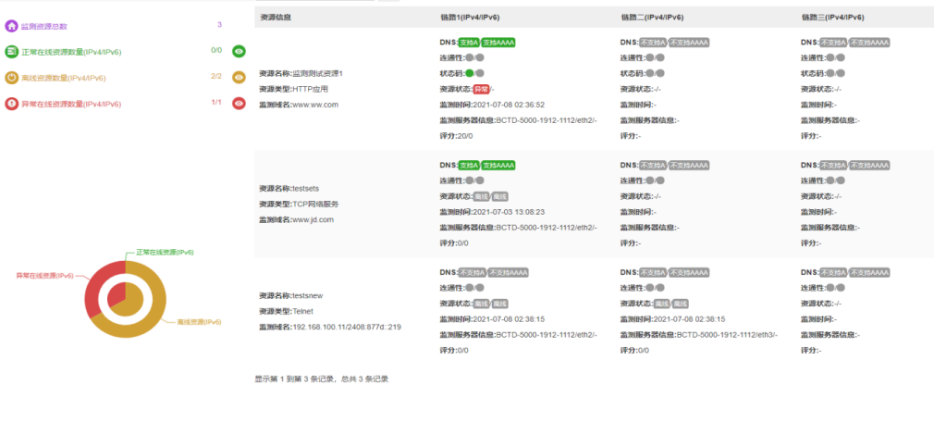Click the red 异常 status badge under 链路1

481,89
